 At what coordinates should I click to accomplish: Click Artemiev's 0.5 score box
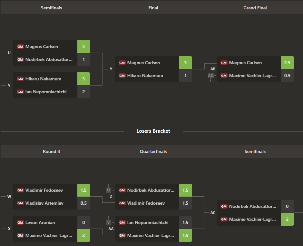pyautogui.click(x=83, y=203)
